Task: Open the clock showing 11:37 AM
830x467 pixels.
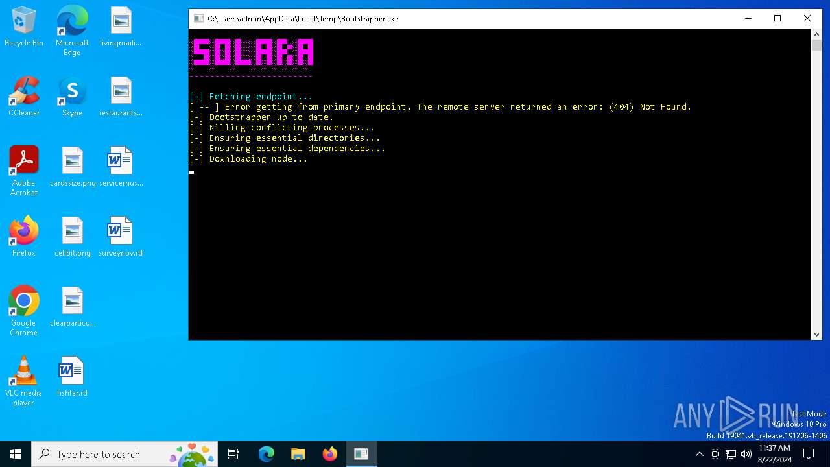Action: coord(774,454)
